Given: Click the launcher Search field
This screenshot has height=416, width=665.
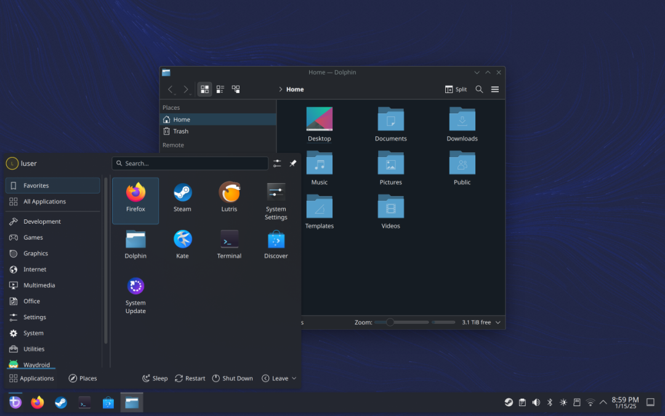Looking at the screenshot, I should 190,163.
